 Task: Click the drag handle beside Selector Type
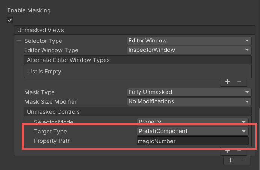[19, 41]
